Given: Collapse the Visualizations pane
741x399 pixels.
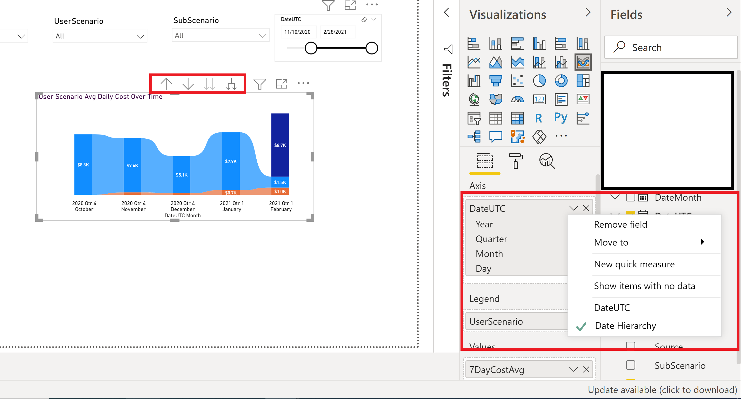Looking at the screenshot, I should coord(588,12).
